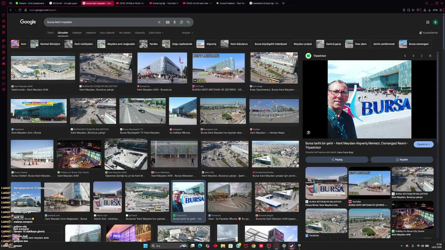Screen dimensions: 445x250
Task: Switch to 'Alışveriş' search tab
Action: (140, 33)
